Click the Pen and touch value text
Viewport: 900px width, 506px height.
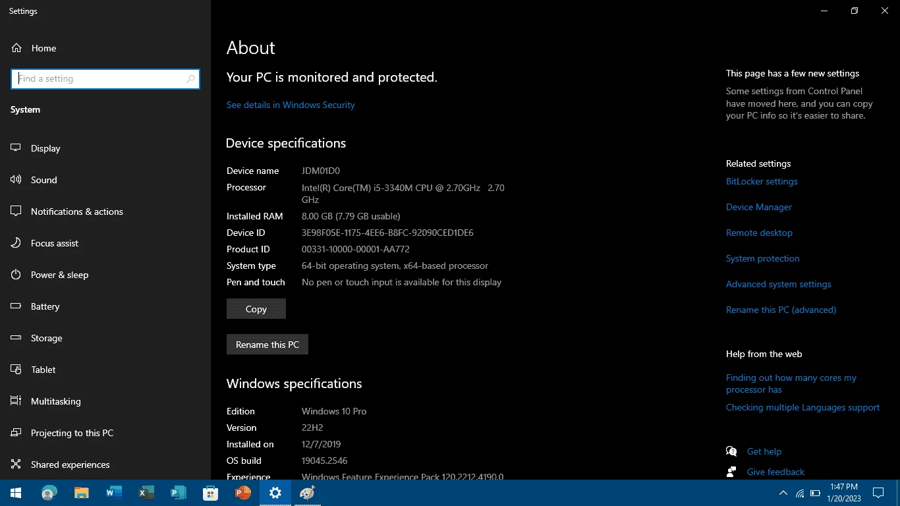[402, 282]
